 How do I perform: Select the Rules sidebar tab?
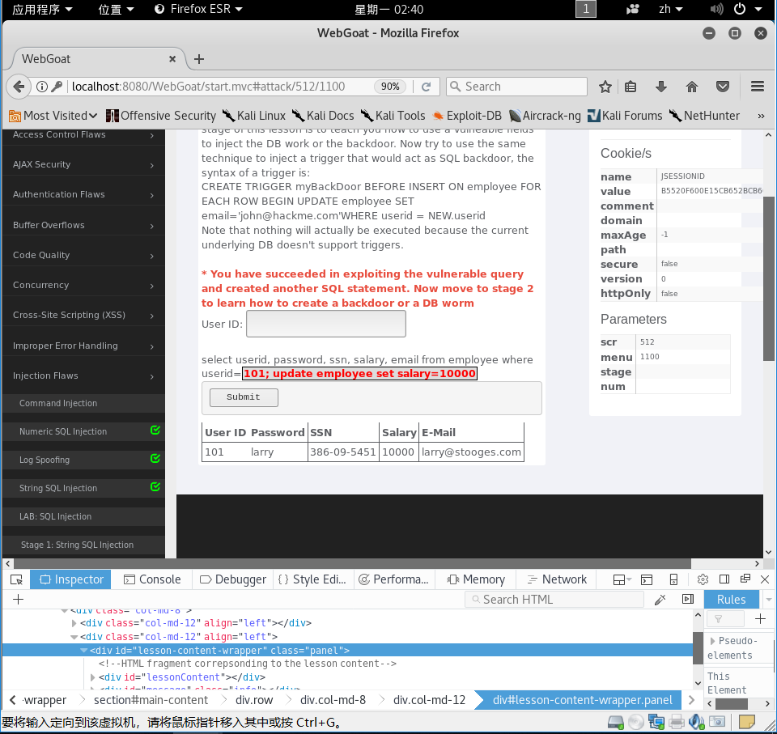(731, 600)
